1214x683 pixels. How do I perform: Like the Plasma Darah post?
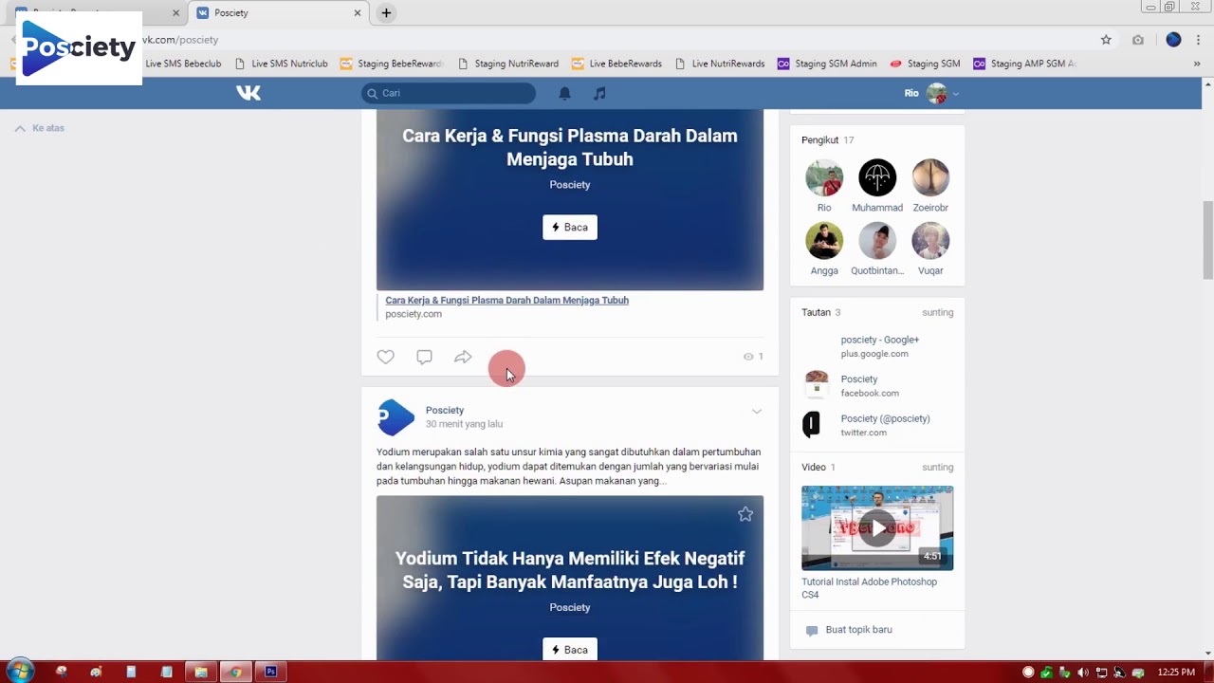click(x=385, y=357)
